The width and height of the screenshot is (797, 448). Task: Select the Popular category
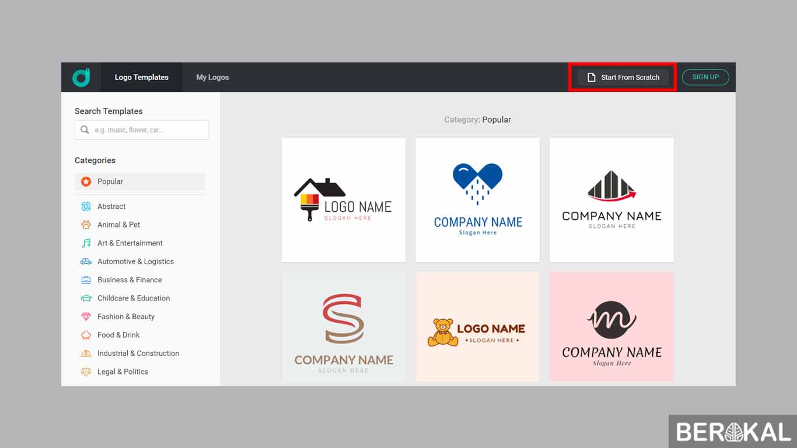click(x=110, y=181)
